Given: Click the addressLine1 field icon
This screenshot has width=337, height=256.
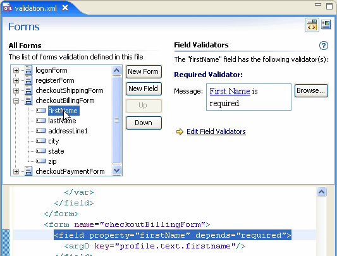Looking at the screenshot, I should pos(40,131).
